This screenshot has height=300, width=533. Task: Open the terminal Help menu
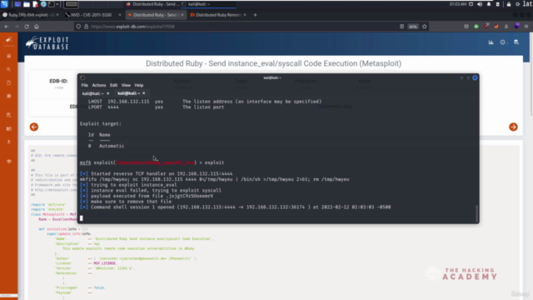[139, 85]
